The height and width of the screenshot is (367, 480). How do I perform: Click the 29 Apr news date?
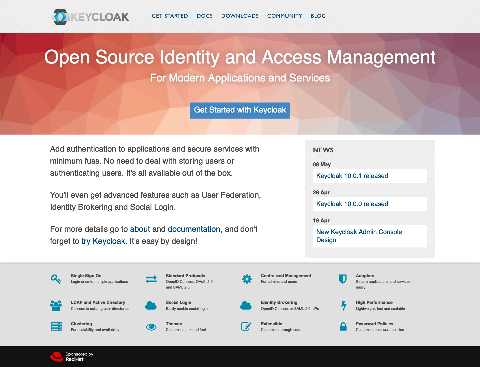coord(321,192)
